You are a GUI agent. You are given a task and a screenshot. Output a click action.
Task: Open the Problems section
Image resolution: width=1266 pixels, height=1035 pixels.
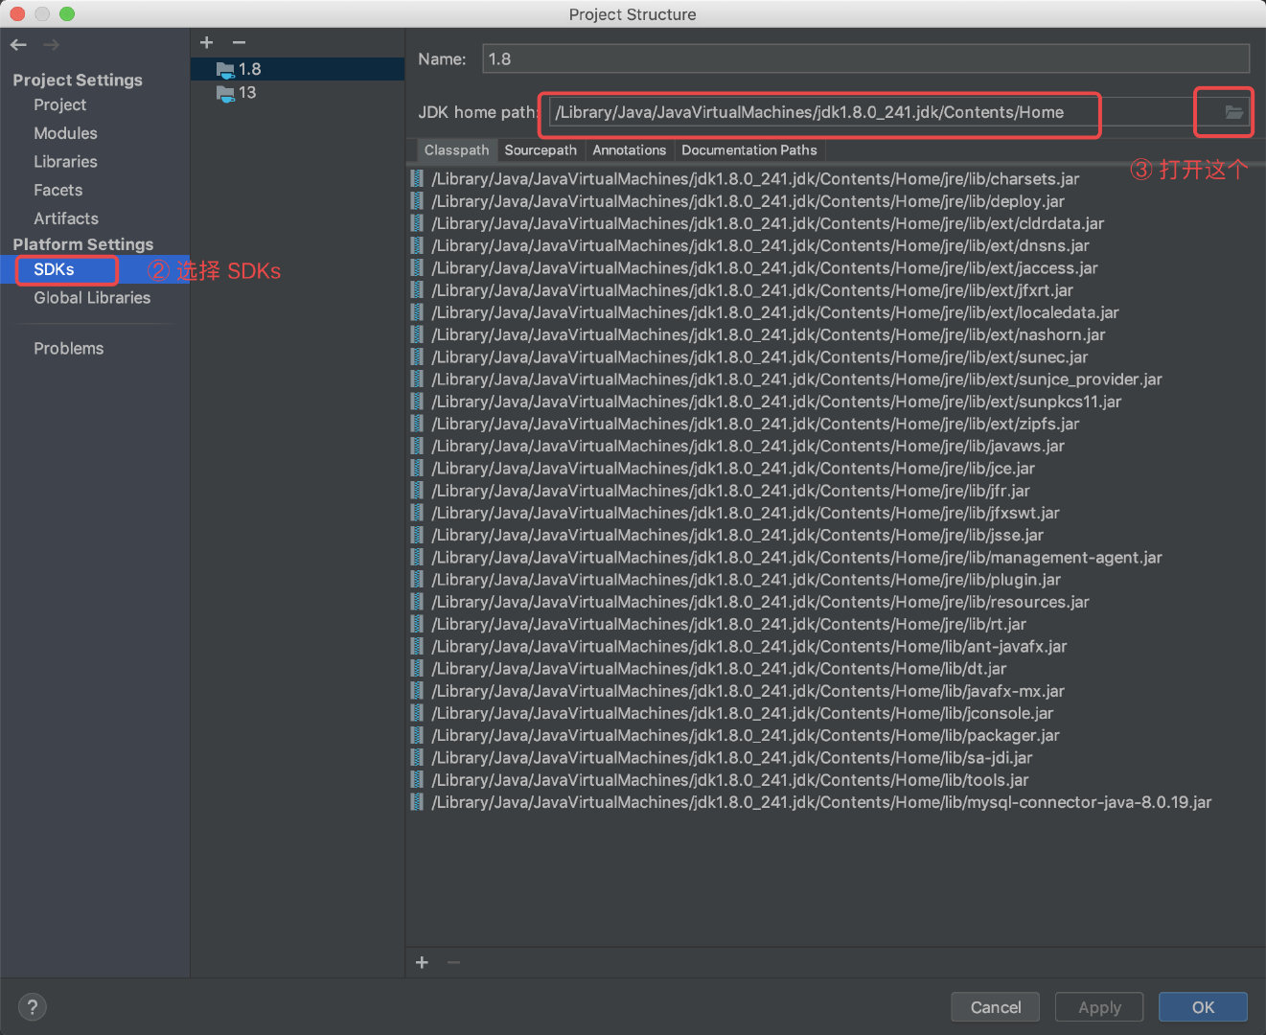[x=68, y=349]
